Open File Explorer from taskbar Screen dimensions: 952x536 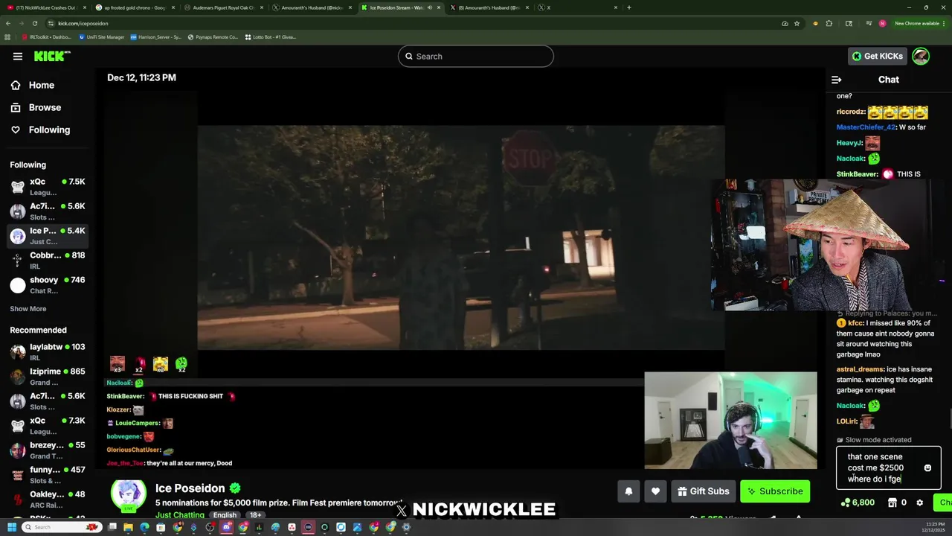pos(128,527)
